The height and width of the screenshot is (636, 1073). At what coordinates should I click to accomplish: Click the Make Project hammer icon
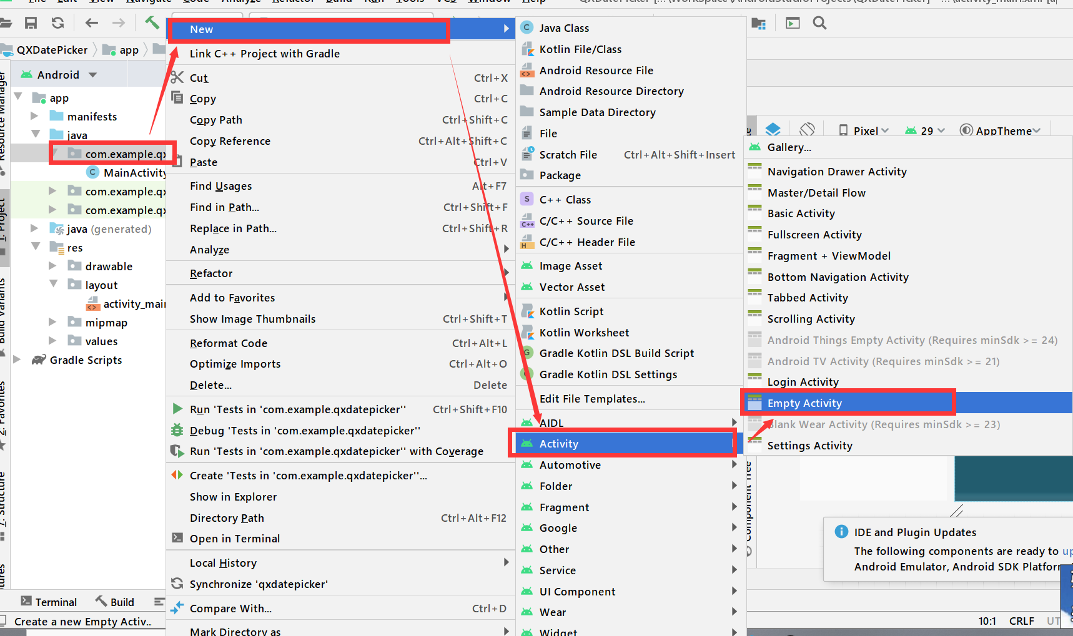tap(152, 23)
